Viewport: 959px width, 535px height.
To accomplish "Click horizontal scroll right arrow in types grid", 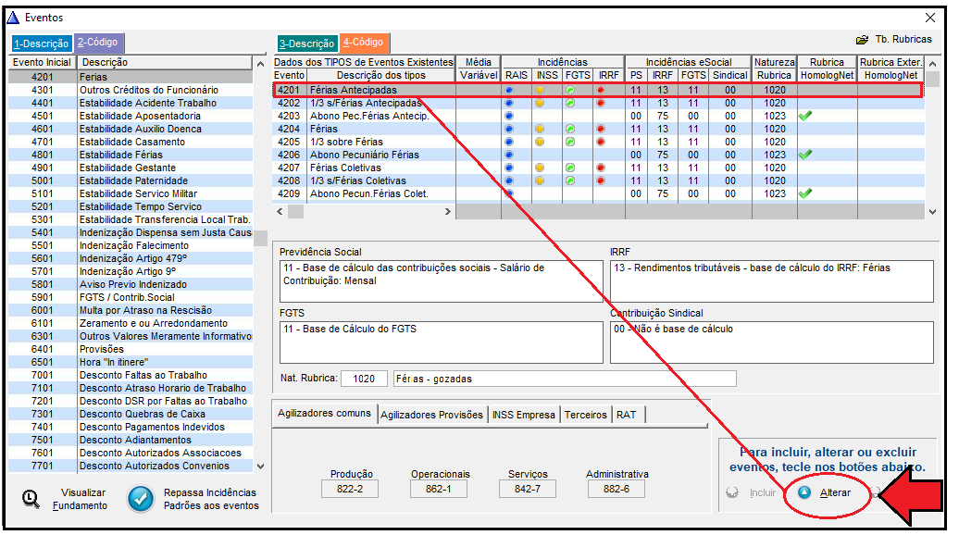I will pos(448,212).
